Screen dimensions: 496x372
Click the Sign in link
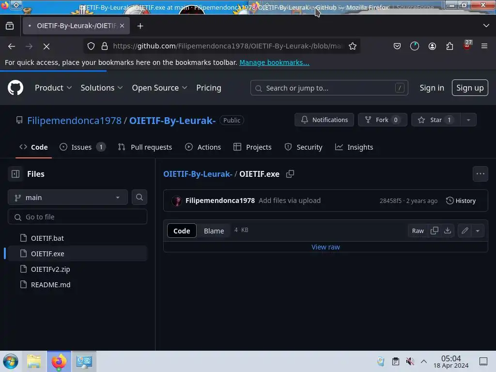432,88
